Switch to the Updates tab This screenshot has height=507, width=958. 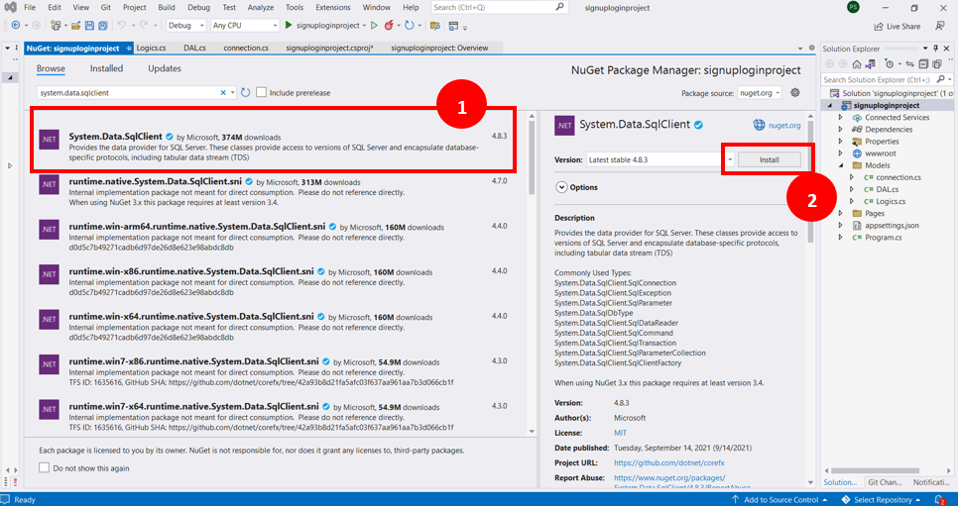[x=165, y=68]
